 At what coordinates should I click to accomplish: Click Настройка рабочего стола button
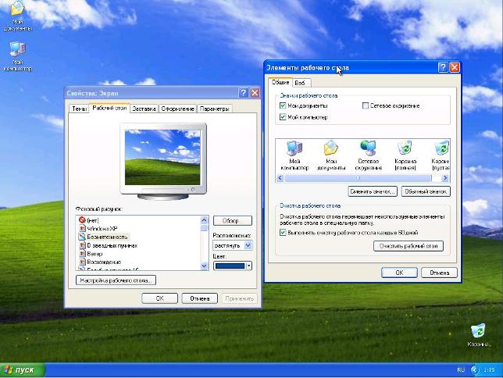tap(116, 280)
